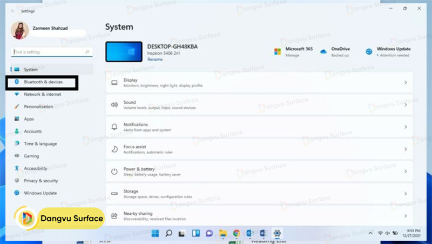The height and width of the screenshot is (244, 432).
Task: Click the search magnifier icon in Find a setting
Action: [x=87, y=52]
